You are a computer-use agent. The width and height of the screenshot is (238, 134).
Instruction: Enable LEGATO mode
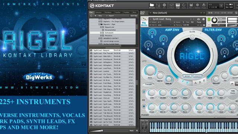197,76
